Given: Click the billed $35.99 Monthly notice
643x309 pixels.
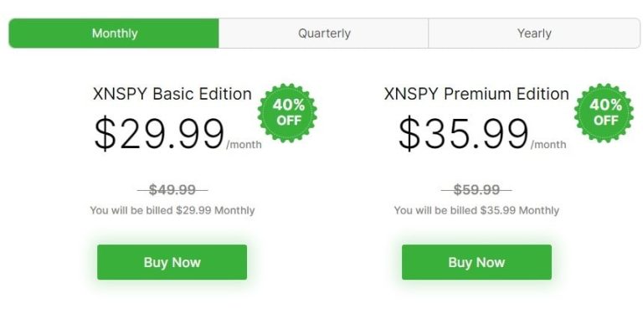Looking at the screenshot, I should click(476, 210).
